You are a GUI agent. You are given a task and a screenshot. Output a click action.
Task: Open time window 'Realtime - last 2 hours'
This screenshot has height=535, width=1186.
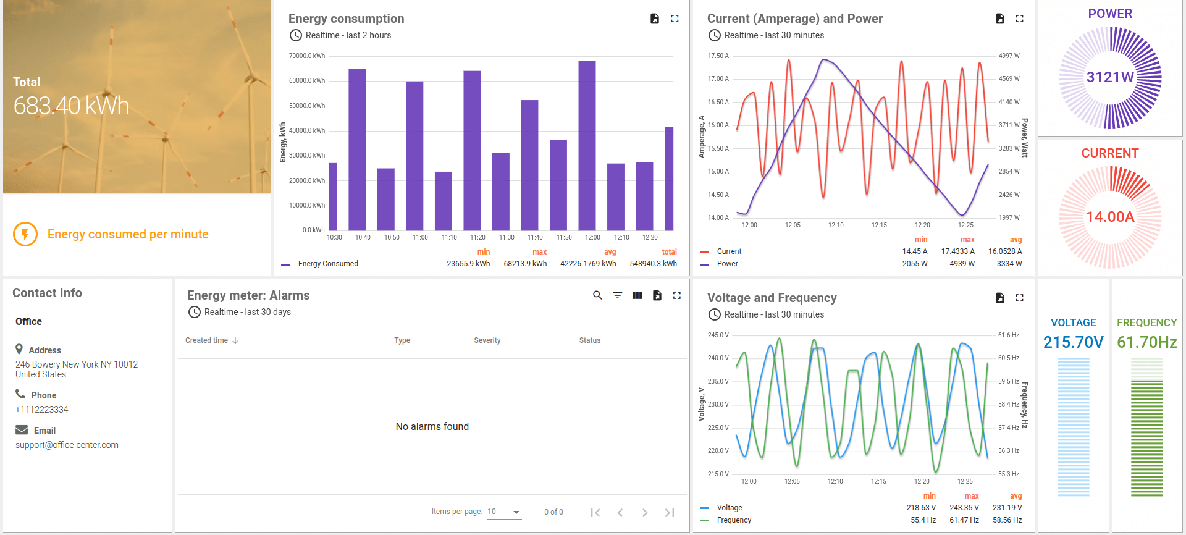(x=348, y=35)
